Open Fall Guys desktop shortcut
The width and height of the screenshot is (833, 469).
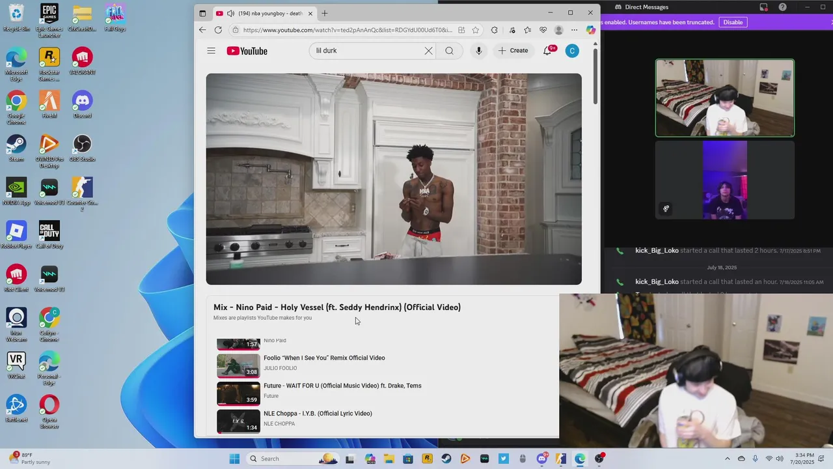coord(115,18)
